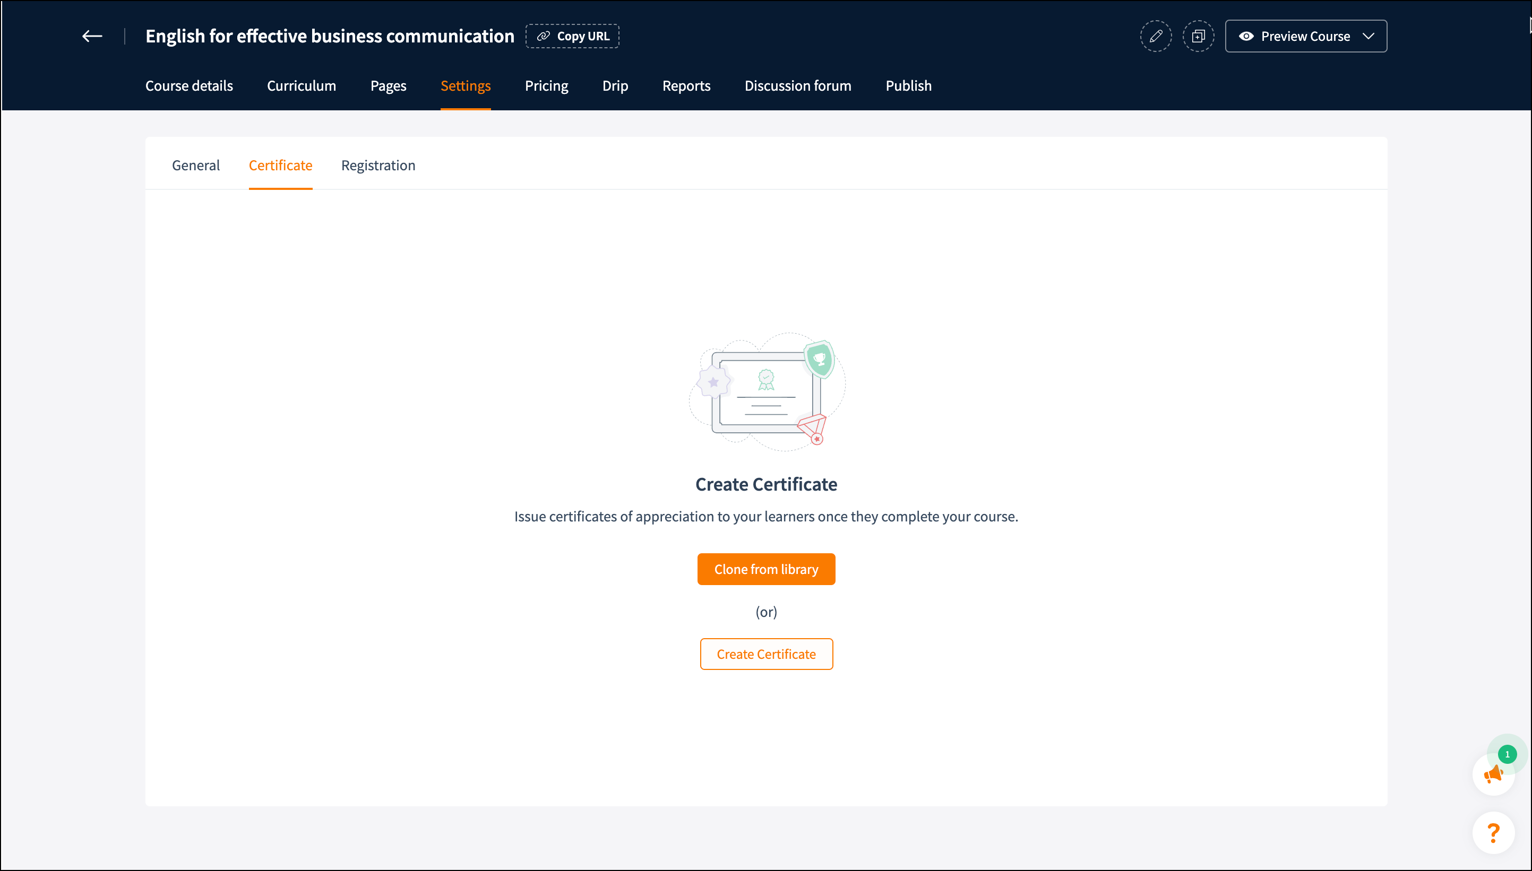This screenshot has height=871, width=1532.
Task: Open the Registration tab
Action: (378, 165)
